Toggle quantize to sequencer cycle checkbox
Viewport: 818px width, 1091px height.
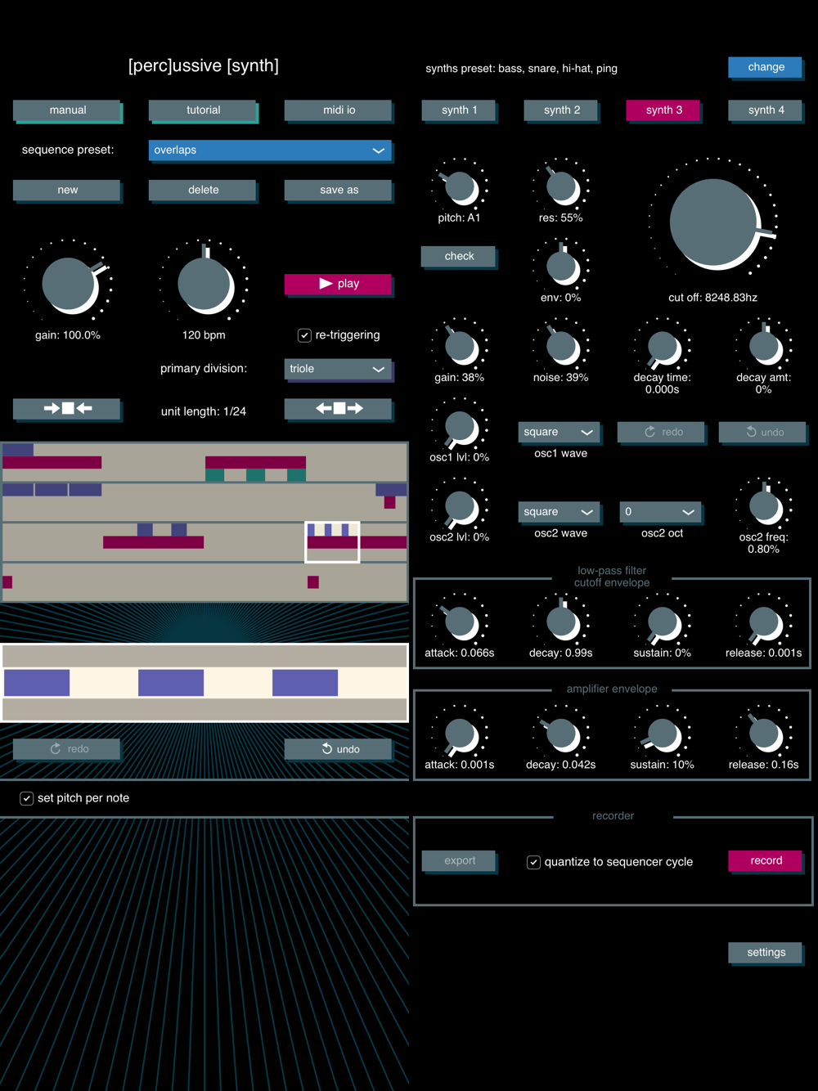pyautogui.click(x=533, y=862)
